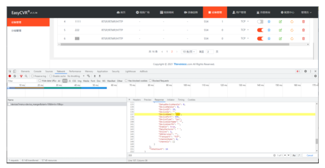Click orange refresh icon for device 222
The image size is (325, 168).
292,30
